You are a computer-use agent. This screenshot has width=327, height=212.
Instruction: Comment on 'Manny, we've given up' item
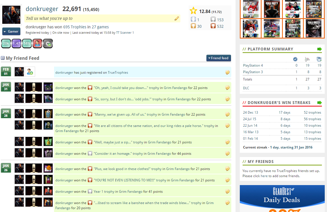228,115
